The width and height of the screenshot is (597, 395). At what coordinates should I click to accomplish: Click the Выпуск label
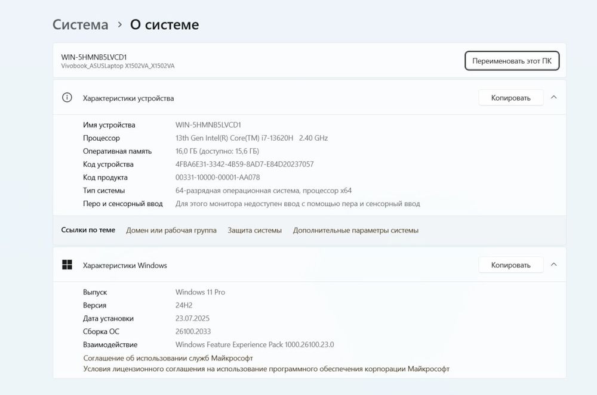(x=95, y=293)
